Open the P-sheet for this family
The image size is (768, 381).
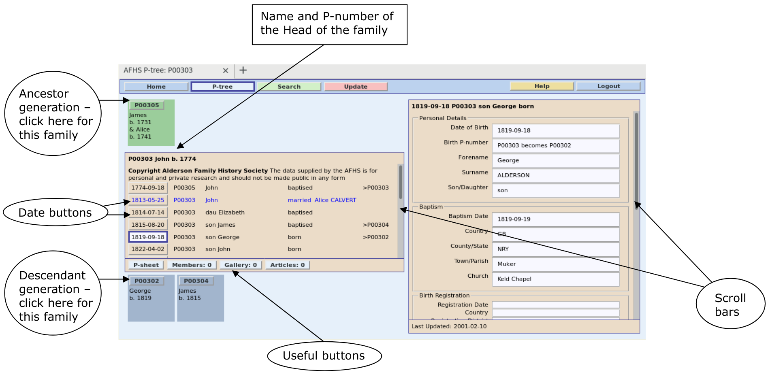coord(146,265)
